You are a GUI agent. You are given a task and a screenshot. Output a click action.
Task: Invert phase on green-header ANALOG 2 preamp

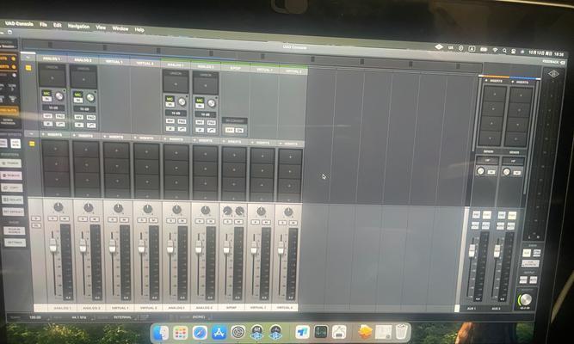[x=200, y=130]
